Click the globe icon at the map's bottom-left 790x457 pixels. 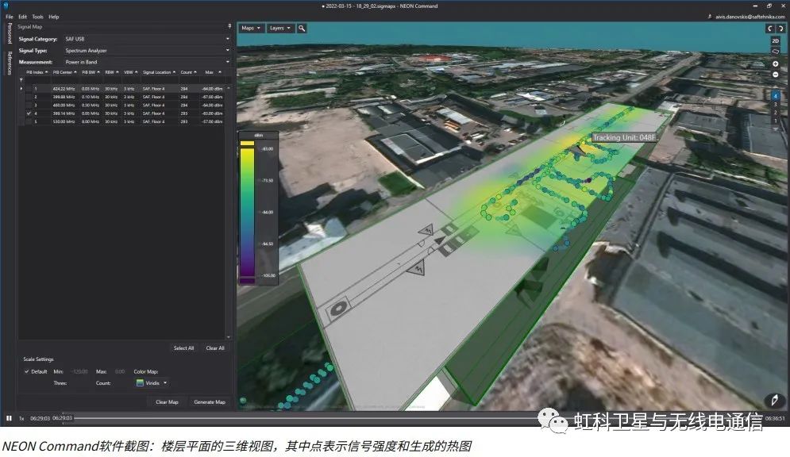pos(243,401)
